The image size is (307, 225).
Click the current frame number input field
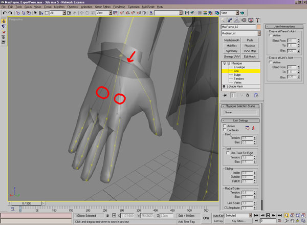click(268, 221)
